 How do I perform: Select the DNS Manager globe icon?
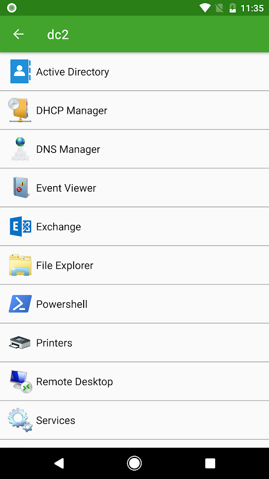pos(20,149)
